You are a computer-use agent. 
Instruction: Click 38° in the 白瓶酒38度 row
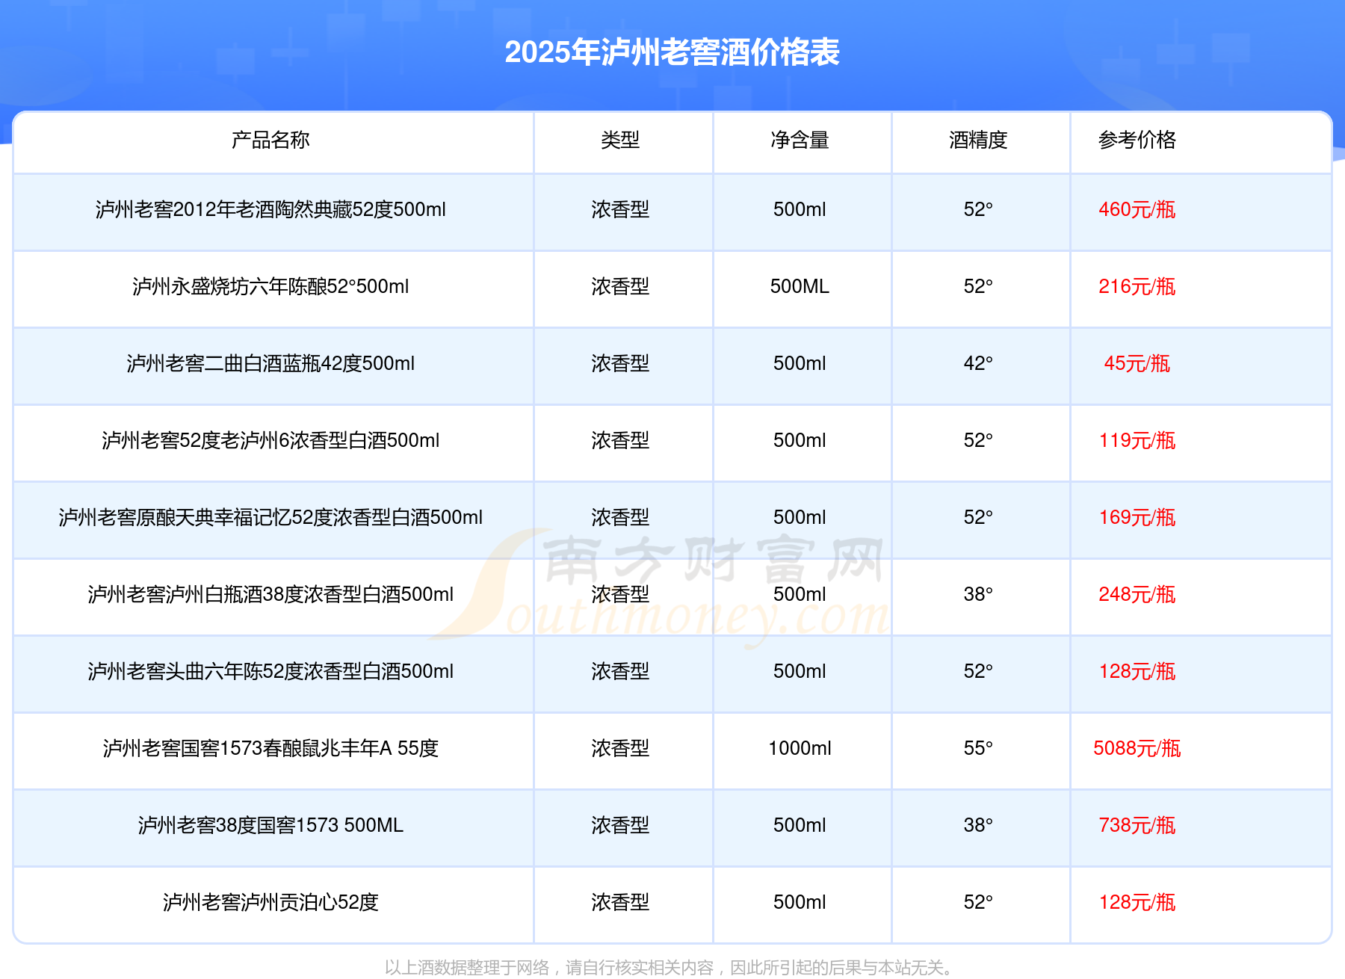(978, 595)
